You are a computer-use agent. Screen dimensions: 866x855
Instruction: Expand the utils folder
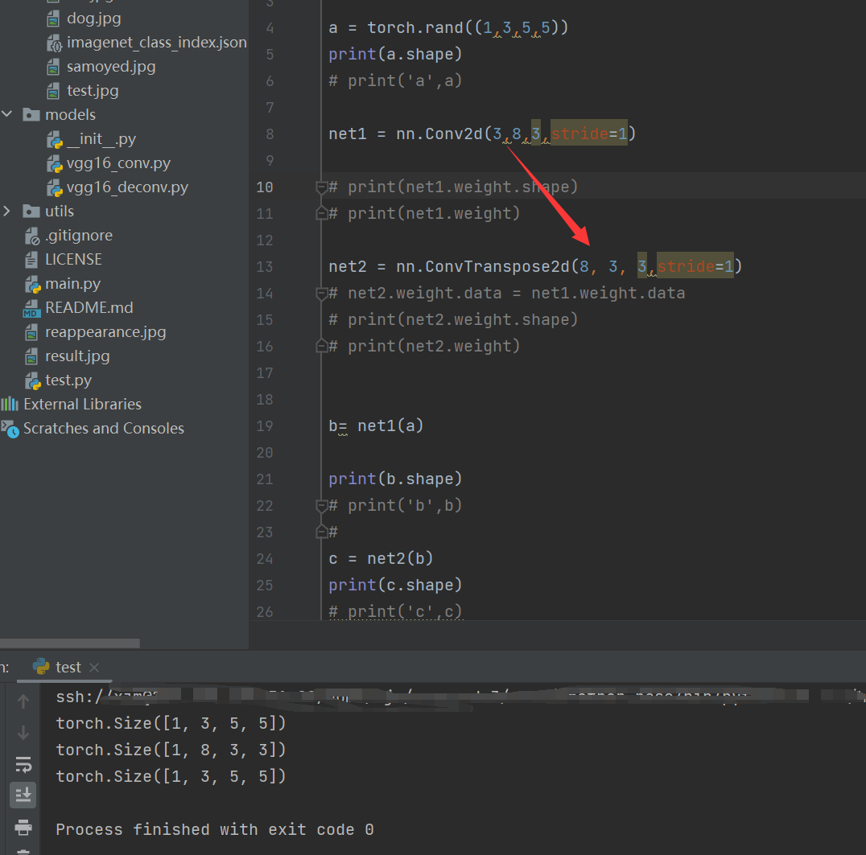point(7,211)
